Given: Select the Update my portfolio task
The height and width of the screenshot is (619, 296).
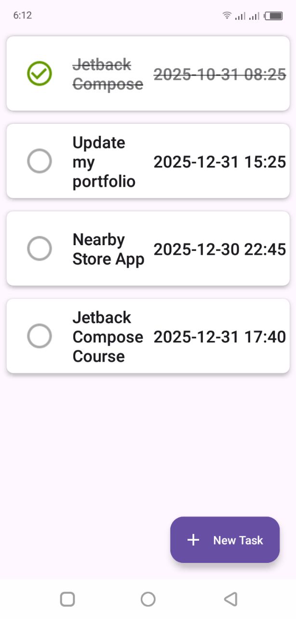Looking at the screenshot, I should [x=148, y=162].
